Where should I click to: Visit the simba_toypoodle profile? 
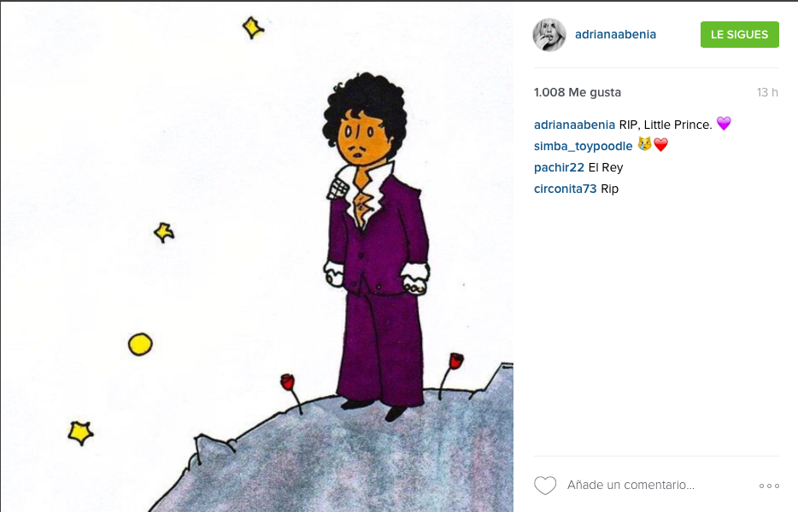[583, 146]
